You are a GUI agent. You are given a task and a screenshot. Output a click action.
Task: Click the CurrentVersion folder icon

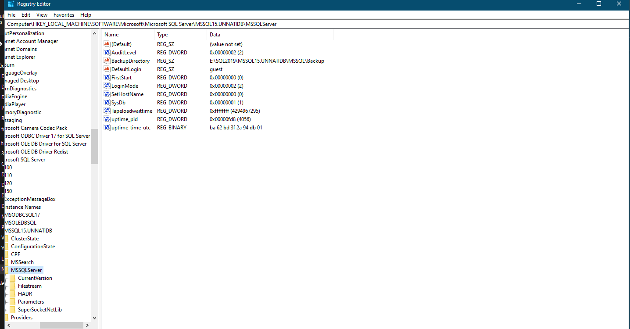(x=13, y=278)
